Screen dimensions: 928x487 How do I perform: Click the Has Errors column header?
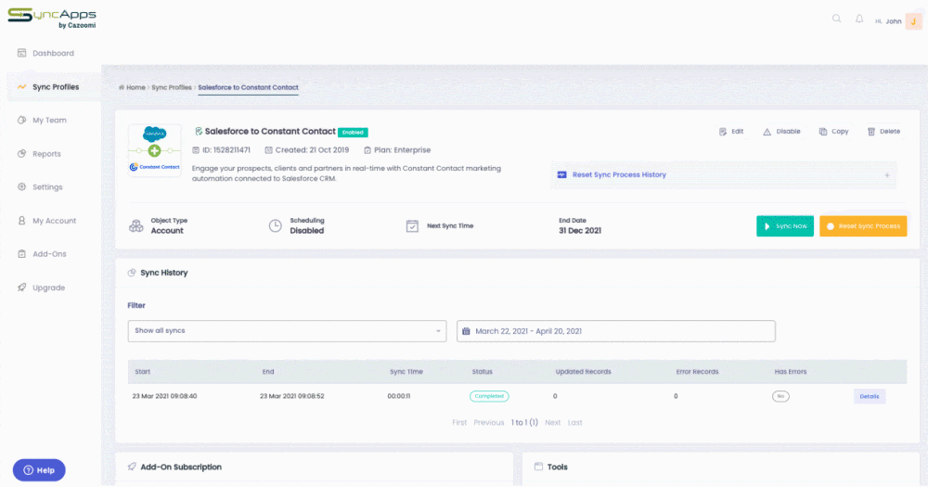pyautogui.click(x=790, y=372)
